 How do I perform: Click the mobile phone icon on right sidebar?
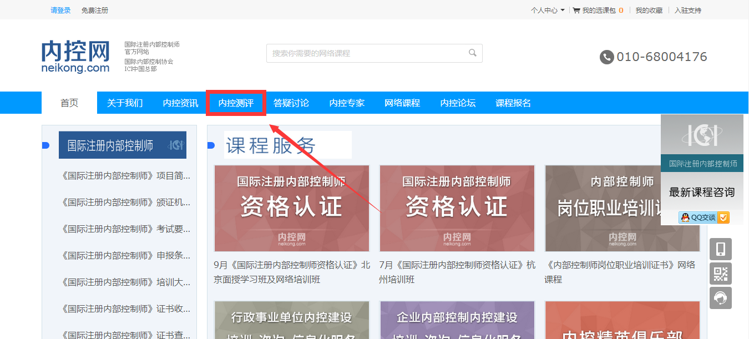coord(720,249)
